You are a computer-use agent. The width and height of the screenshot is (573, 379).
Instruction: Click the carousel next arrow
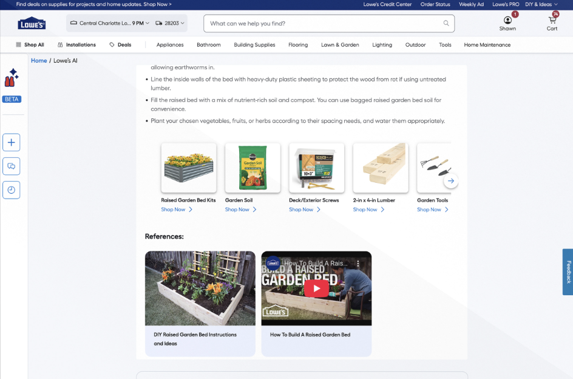[451, 181]
